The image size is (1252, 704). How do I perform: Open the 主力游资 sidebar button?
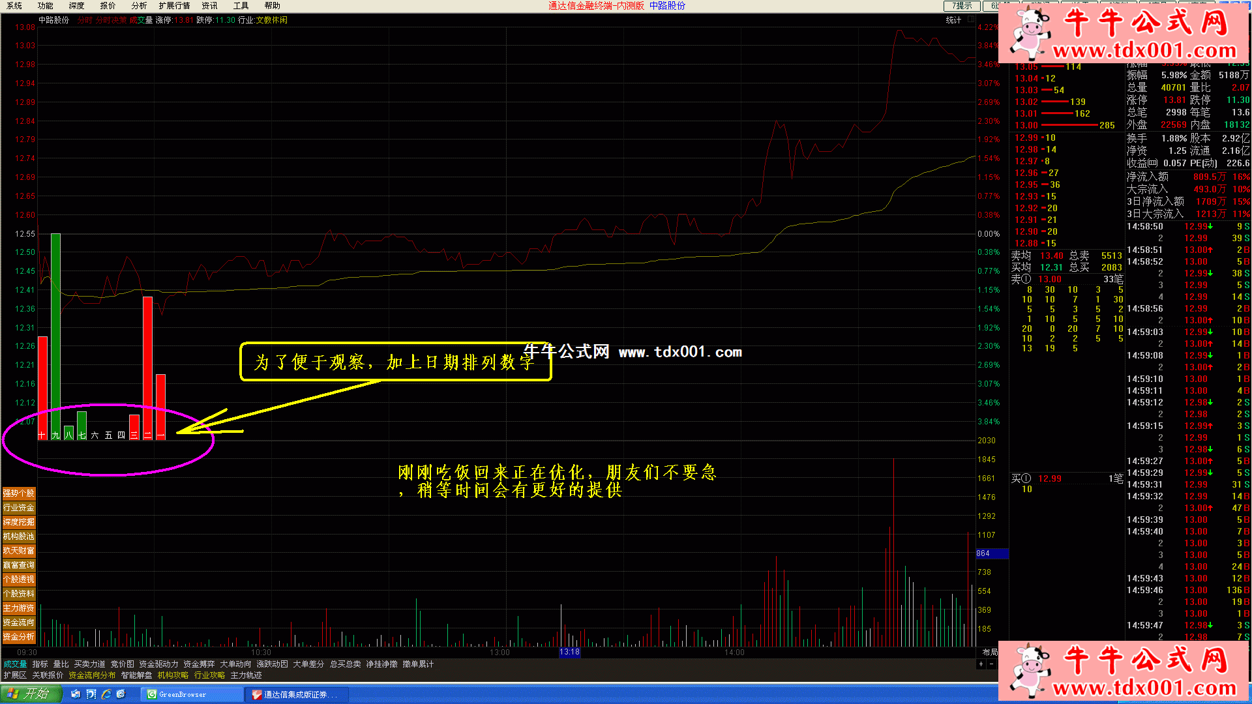(19, 608)
